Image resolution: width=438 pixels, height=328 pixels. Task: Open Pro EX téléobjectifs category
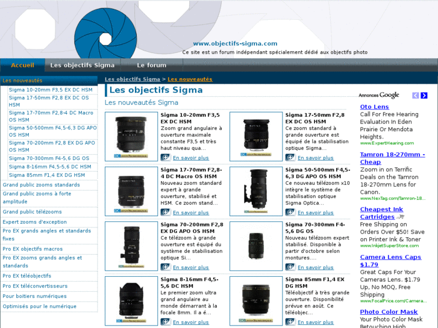[x=27, y=276]
